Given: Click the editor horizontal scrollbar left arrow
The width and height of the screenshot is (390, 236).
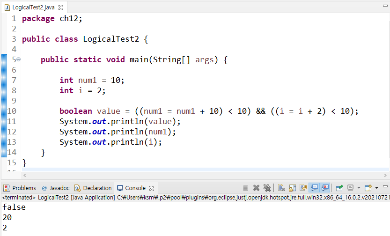Looking at the screenshot, I should click(25, 175).
